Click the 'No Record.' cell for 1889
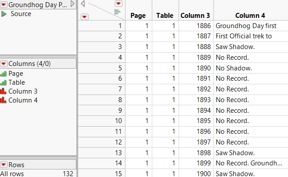Image resolution: width=288 pixels, height=177 pixels. click(x=251, y=58)
